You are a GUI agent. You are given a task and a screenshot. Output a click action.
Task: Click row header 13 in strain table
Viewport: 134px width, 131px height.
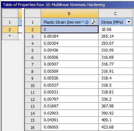coord(33,106)
